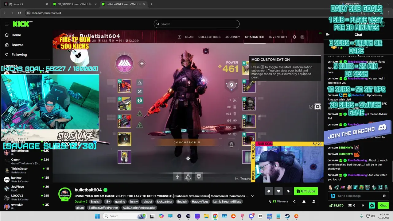The image size is (393, 221).
Task: Click the Chrome address bar URL
Action: pos(47,13)
